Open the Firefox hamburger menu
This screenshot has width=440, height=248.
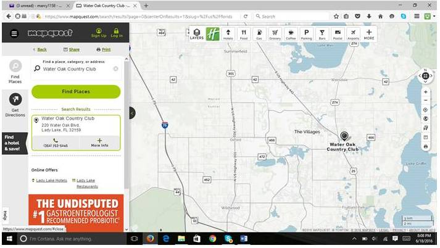click(417, 17)
